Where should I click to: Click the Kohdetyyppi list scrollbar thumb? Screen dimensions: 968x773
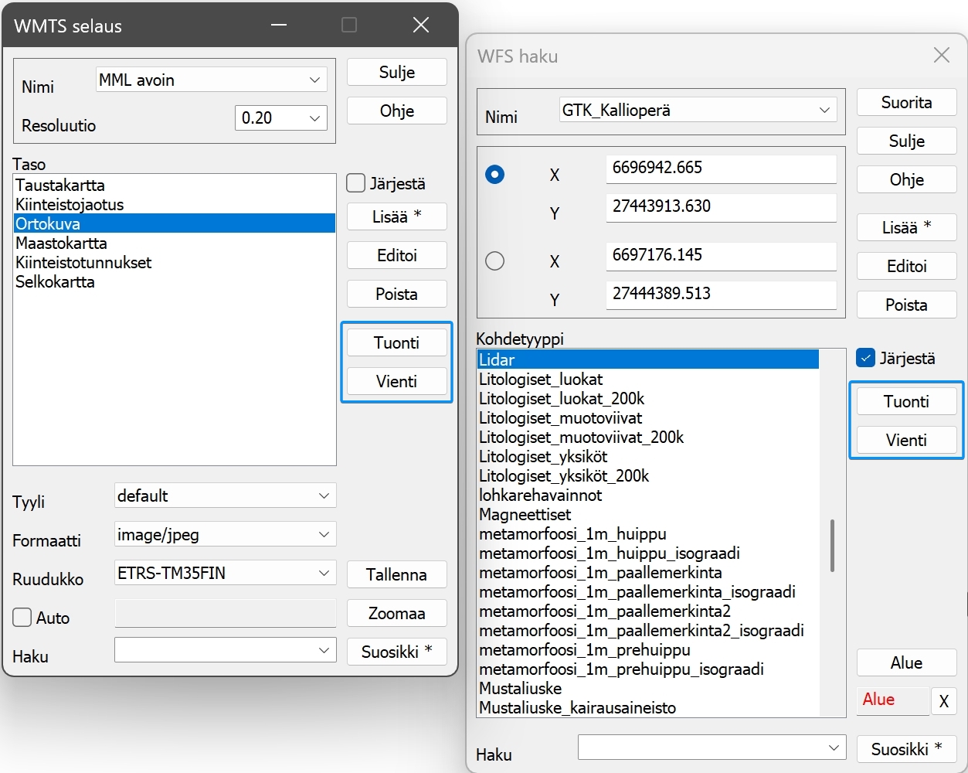pyautogui.click(x=832, y=546)
